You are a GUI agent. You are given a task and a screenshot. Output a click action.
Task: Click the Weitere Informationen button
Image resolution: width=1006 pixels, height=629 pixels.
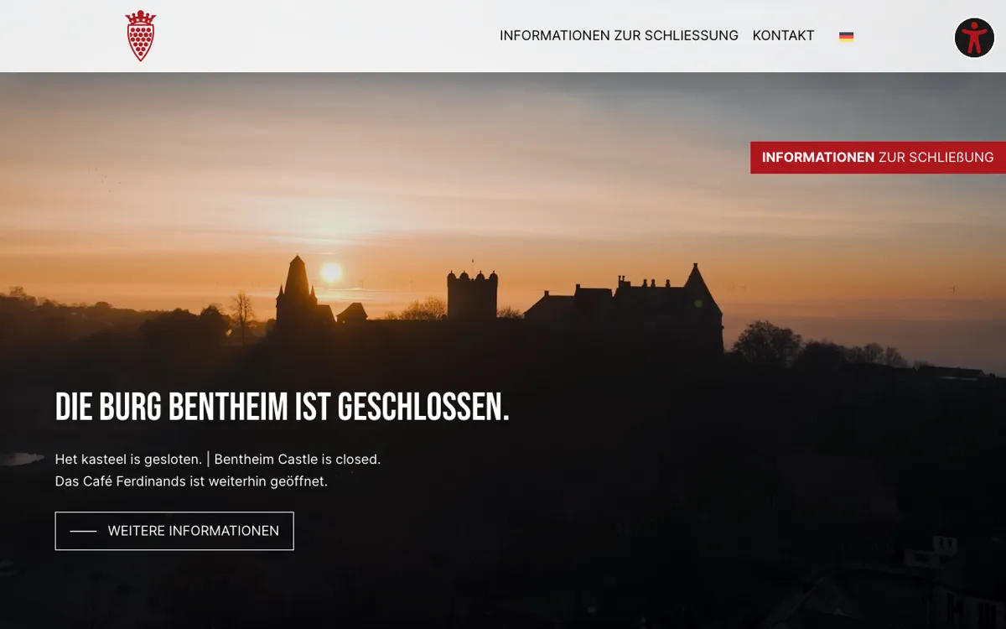tap(174, 531)
